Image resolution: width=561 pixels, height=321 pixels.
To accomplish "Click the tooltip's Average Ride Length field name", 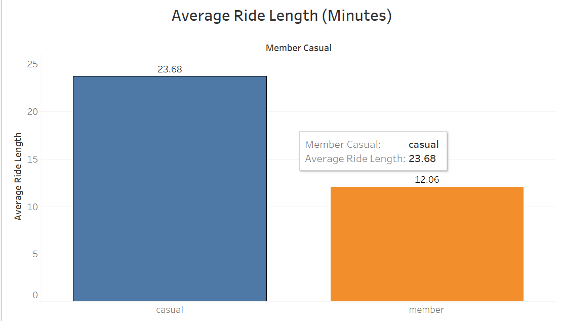I will coord(355,158).
